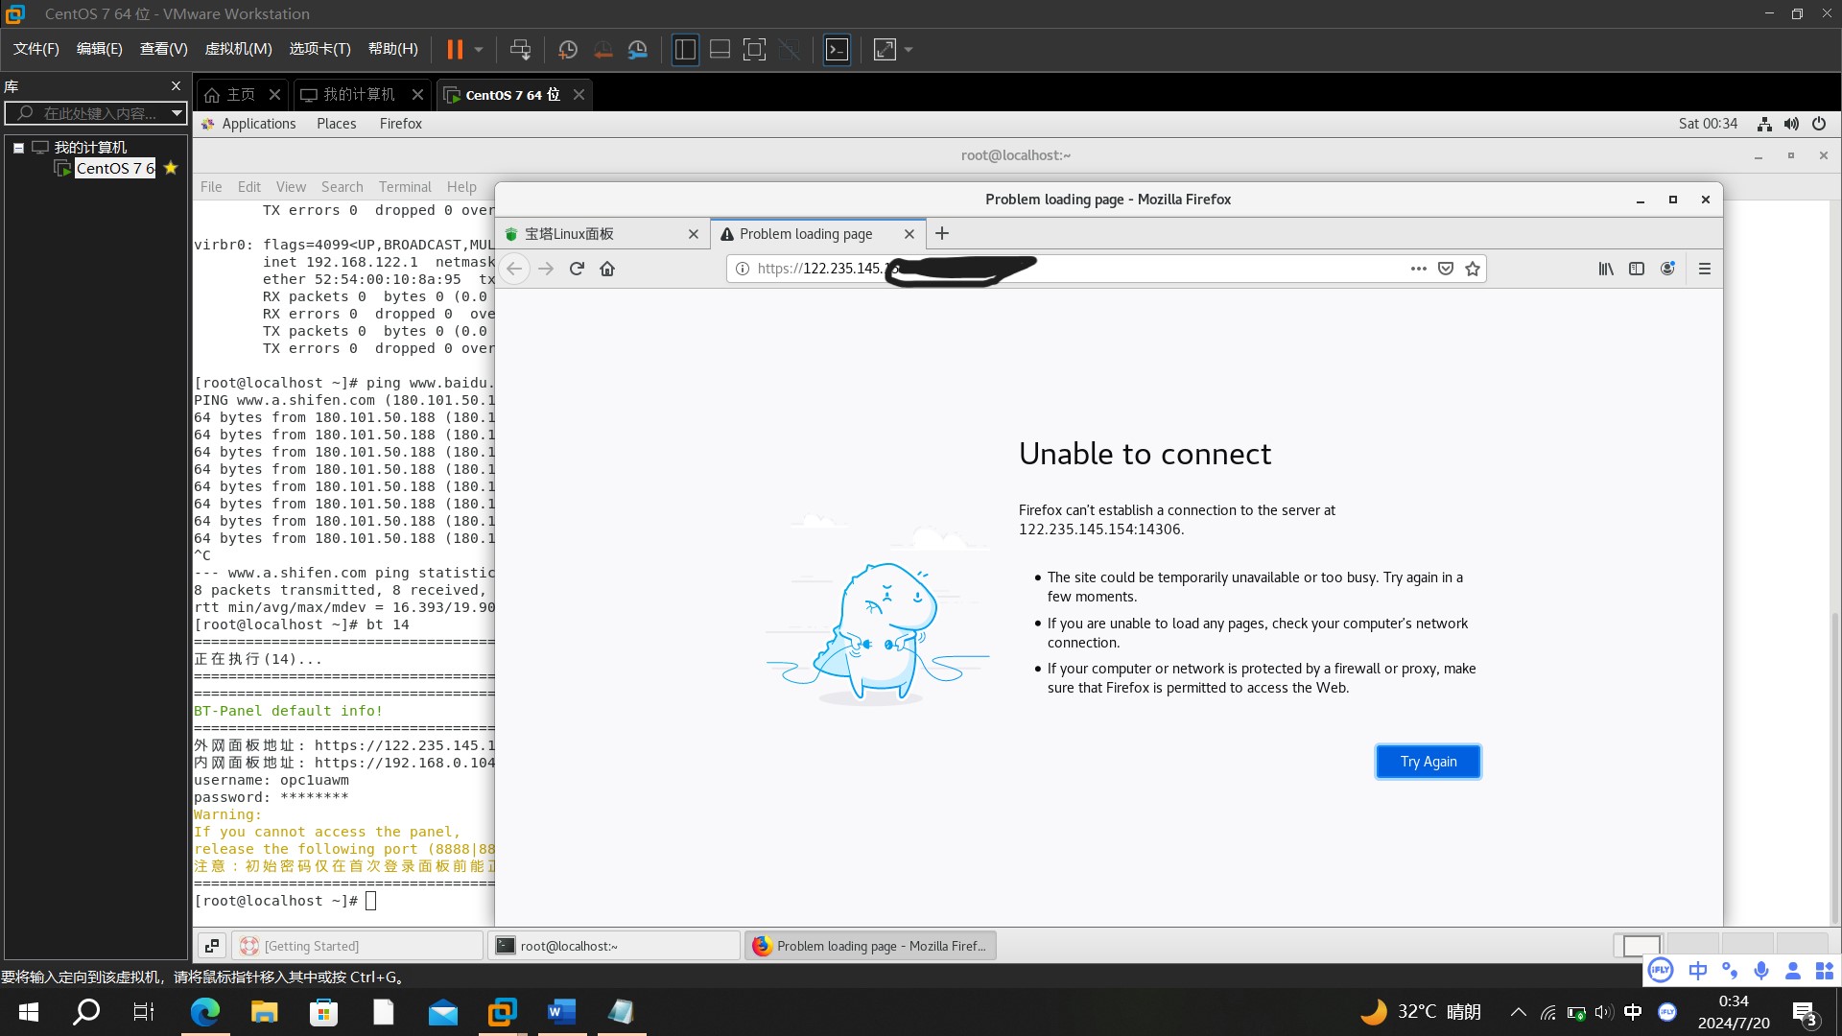
Task: Open the terminal's Search menu
Action: 342,187
